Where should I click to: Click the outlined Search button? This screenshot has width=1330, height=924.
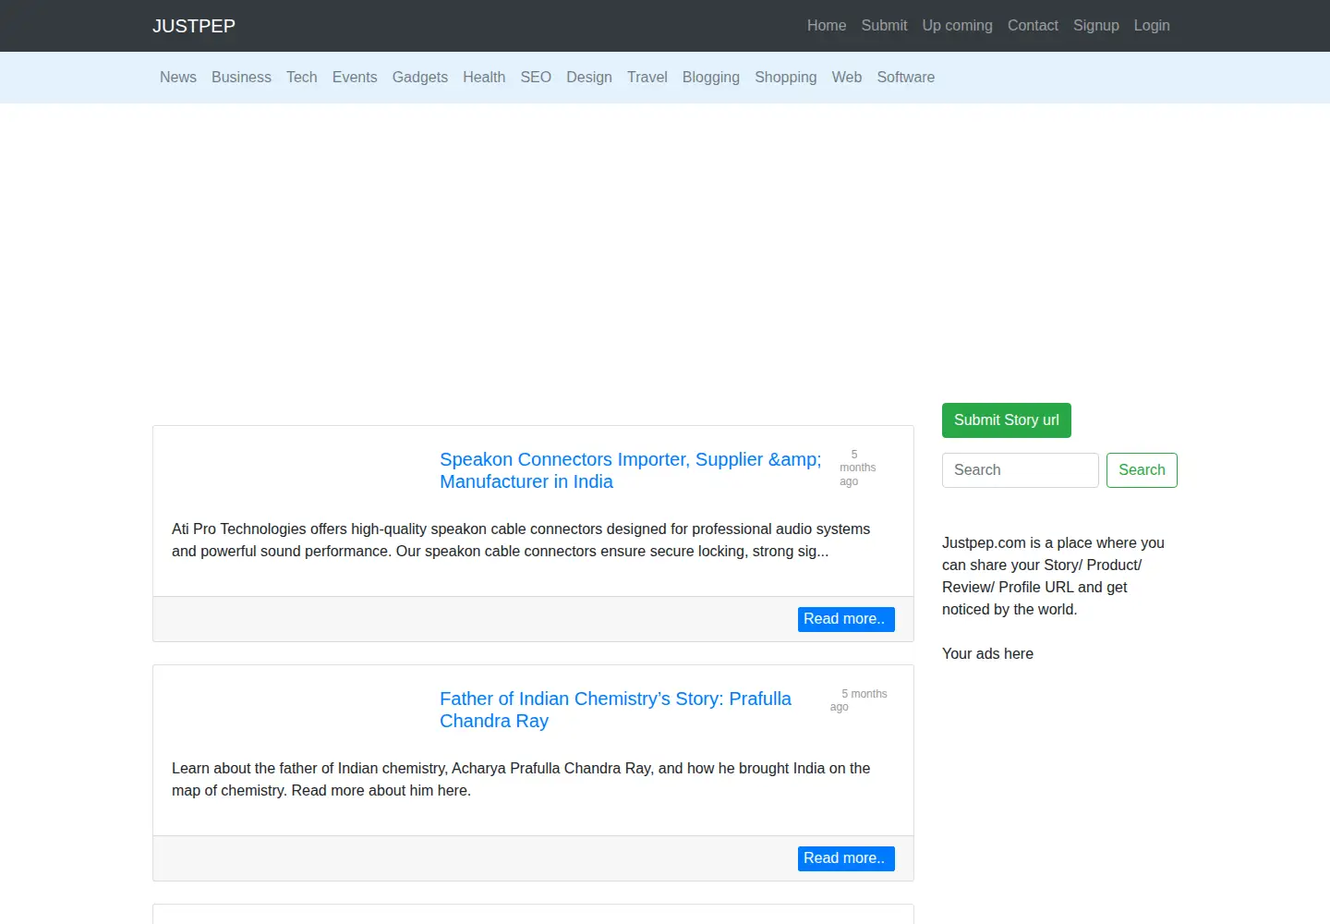click(1142, 470)
